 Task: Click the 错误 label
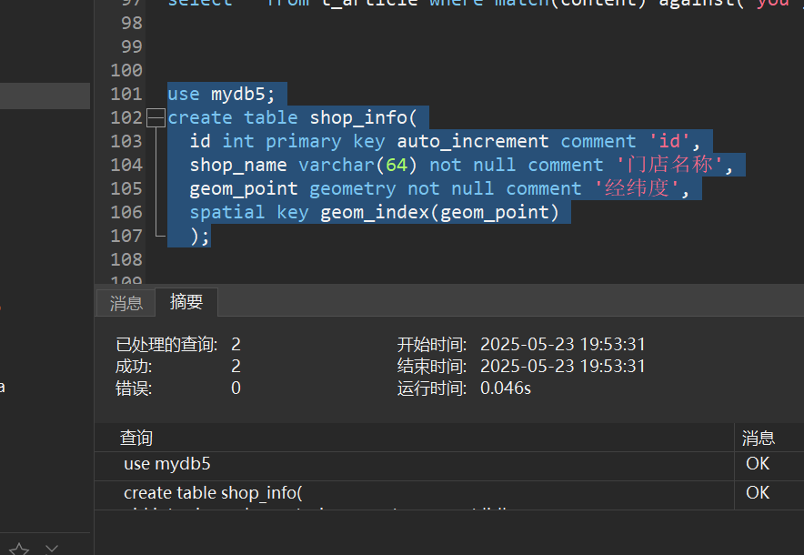(x=134, y=388)
